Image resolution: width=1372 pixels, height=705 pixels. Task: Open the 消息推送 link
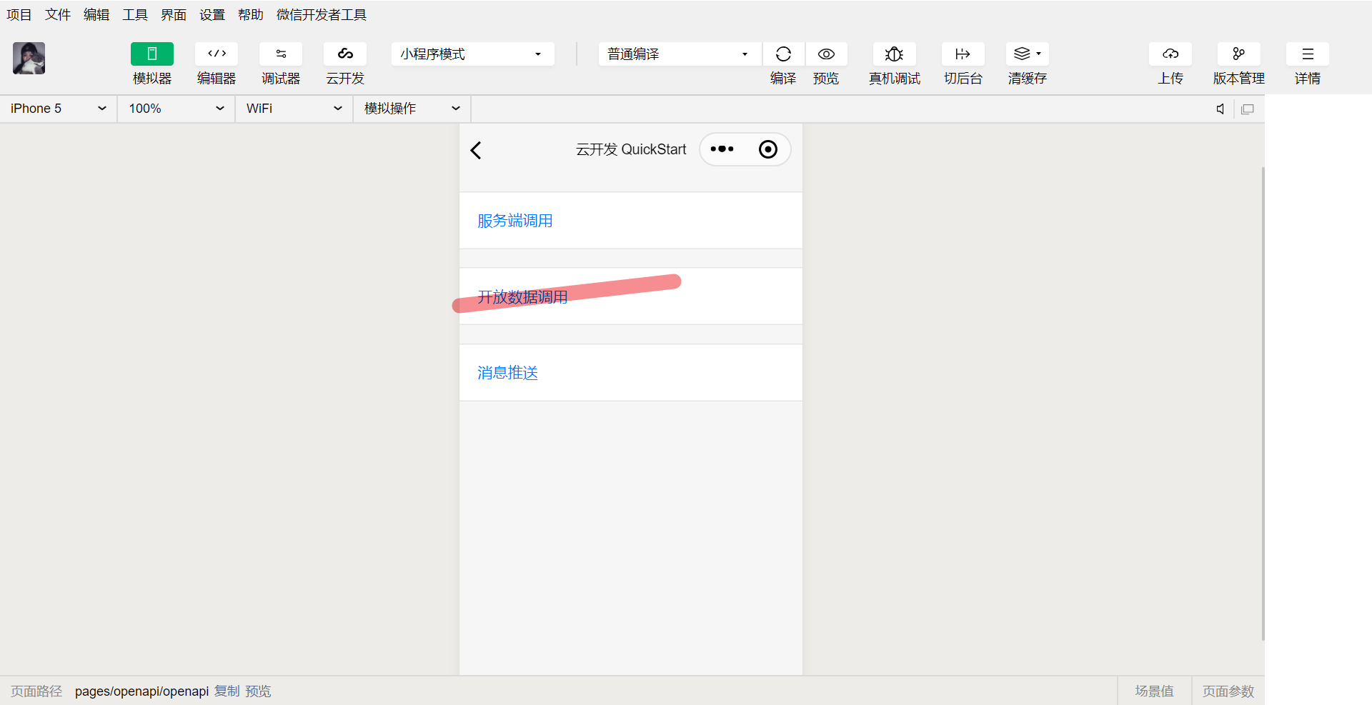(507, 373)
